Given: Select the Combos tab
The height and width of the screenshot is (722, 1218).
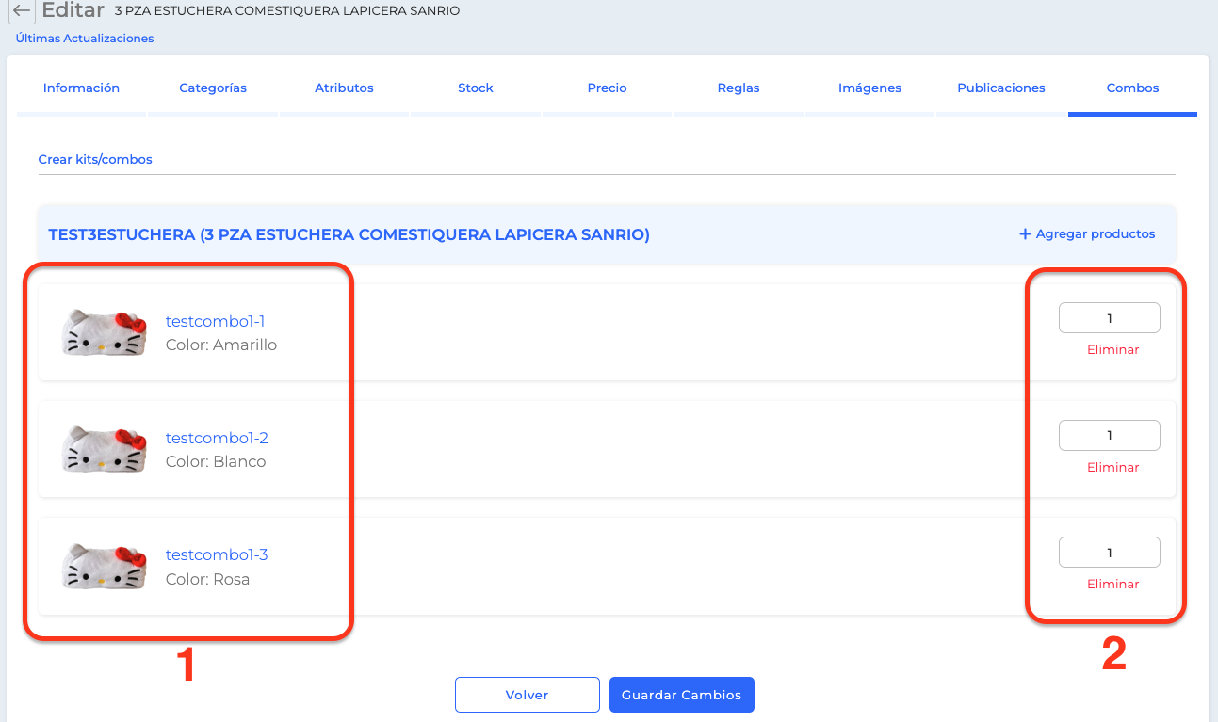Looking at the screenshot, I should point(1132,88).
